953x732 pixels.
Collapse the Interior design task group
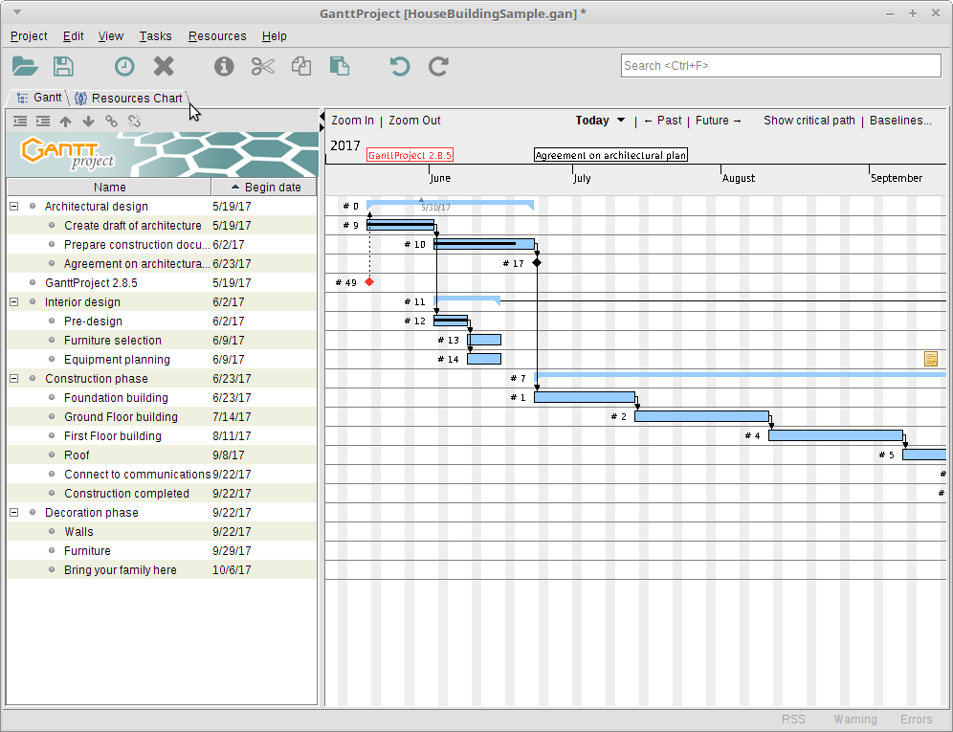pyautogui.click(x=14, y=302)
